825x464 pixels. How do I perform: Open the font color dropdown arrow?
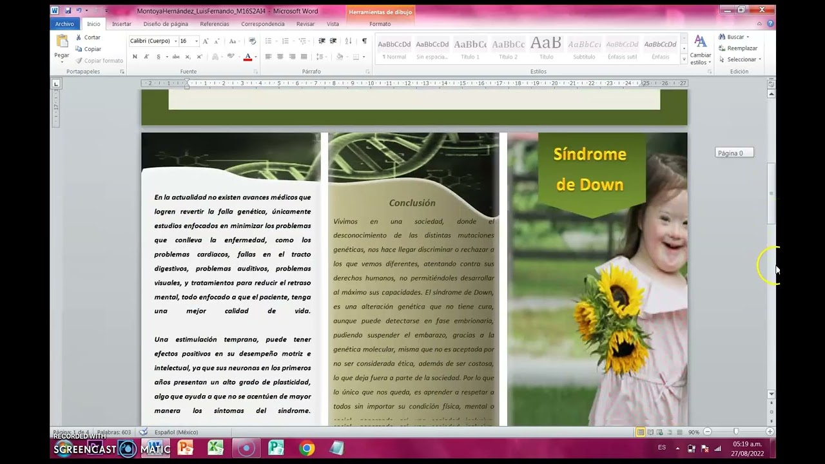tap(256, 57)
